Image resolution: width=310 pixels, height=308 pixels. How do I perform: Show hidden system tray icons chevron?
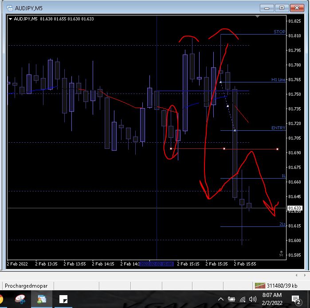tap(221, 299)
